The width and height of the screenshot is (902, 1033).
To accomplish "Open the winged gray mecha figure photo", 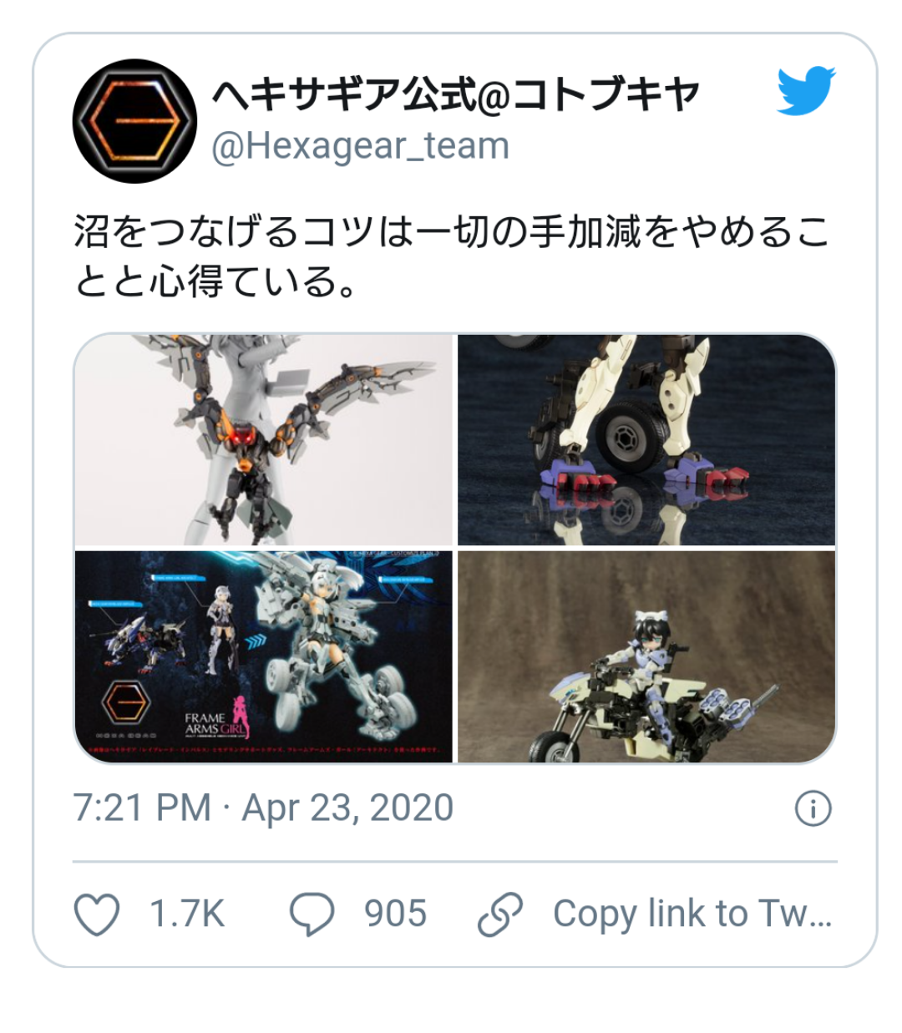I will coord(263,439).
